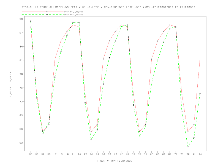Click the x-axis label FHOUR VHHMM:1200>0000

click(115, 161)
